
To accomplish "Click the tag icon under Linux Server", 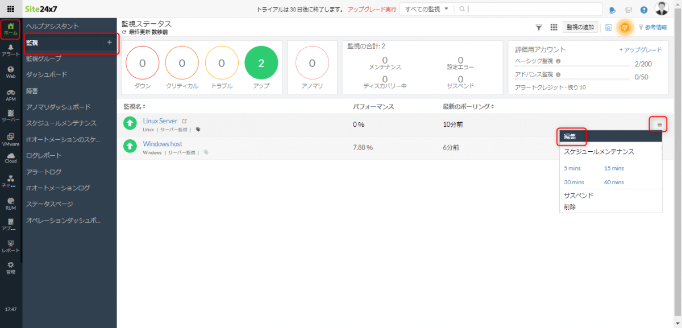I will 198,130.
